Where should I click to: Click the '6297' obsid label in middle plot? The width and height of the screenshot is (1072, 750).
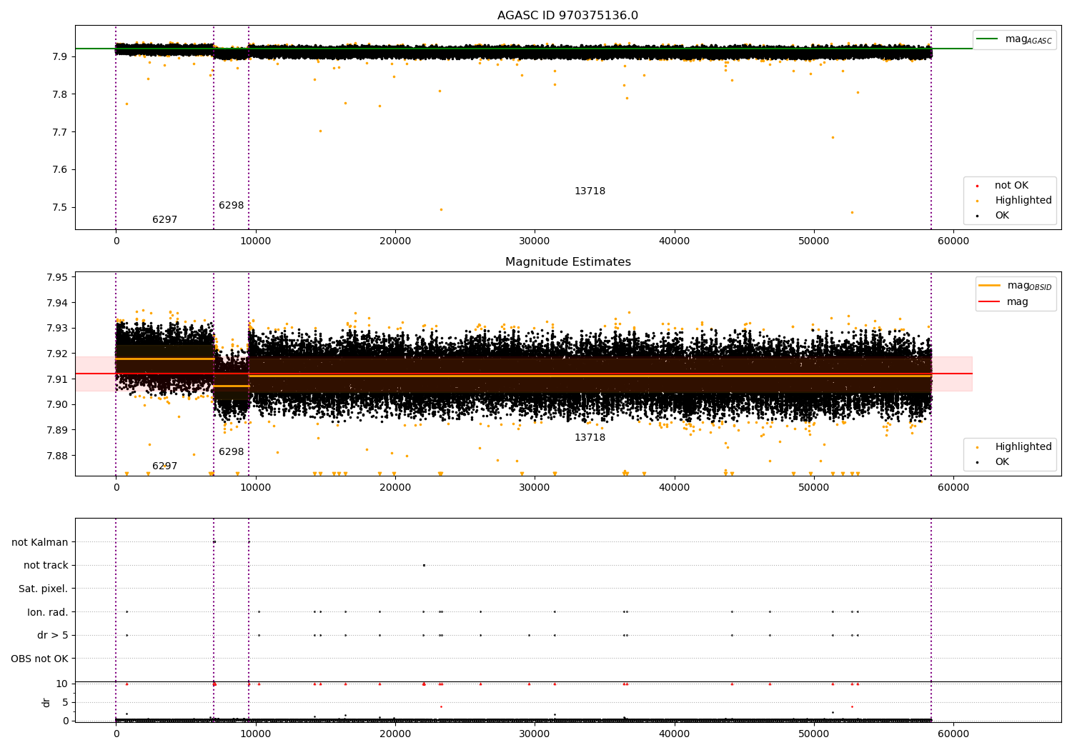tap(164, 466)
